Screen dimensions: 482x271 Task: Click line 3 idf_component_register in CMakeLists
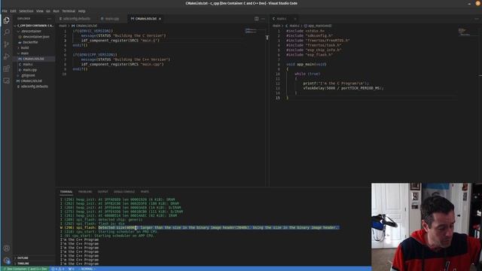[x=120, y=41]
